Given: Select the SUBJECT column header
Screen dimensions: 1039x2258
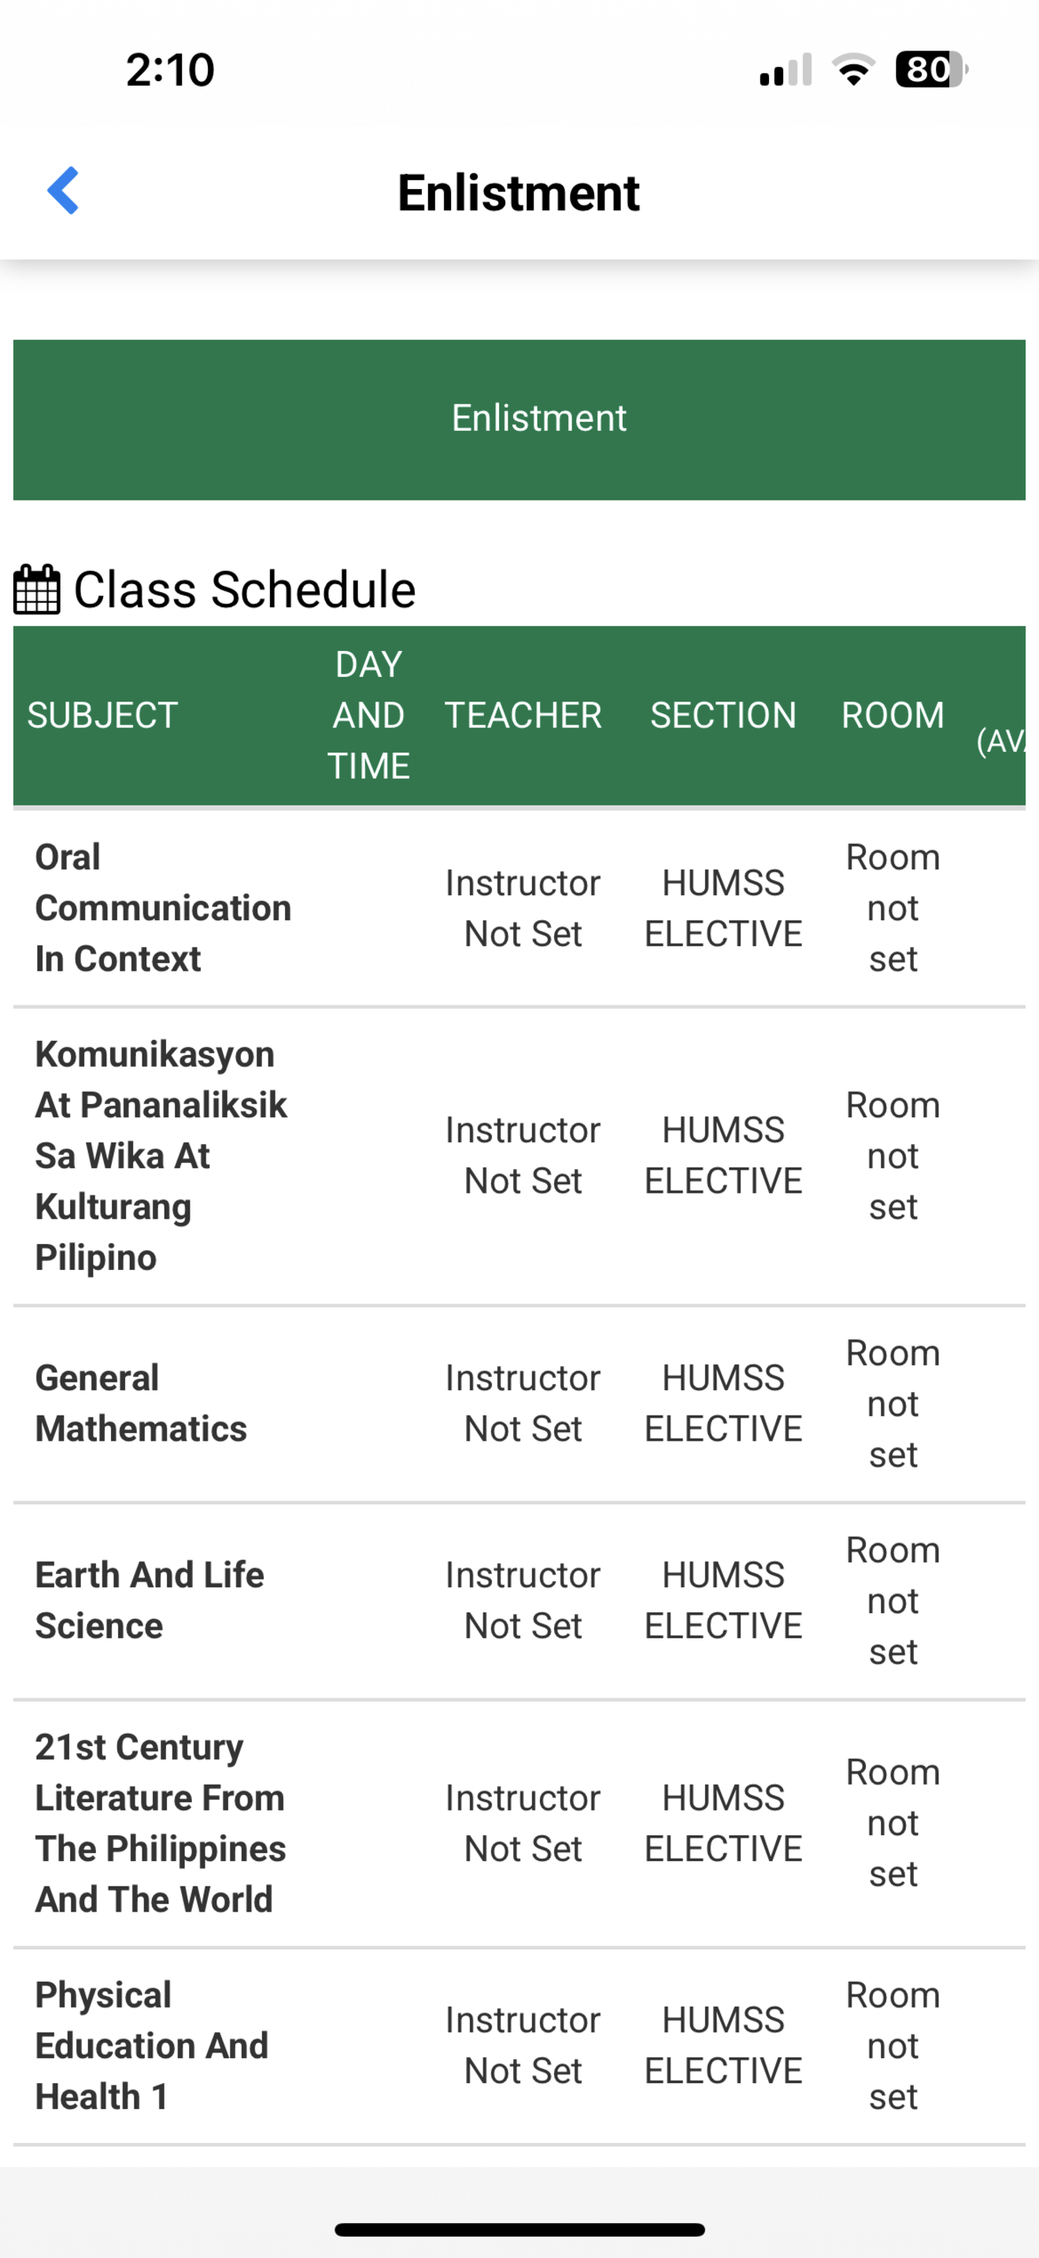Looking at the screenshot, I should coord(102,715).
